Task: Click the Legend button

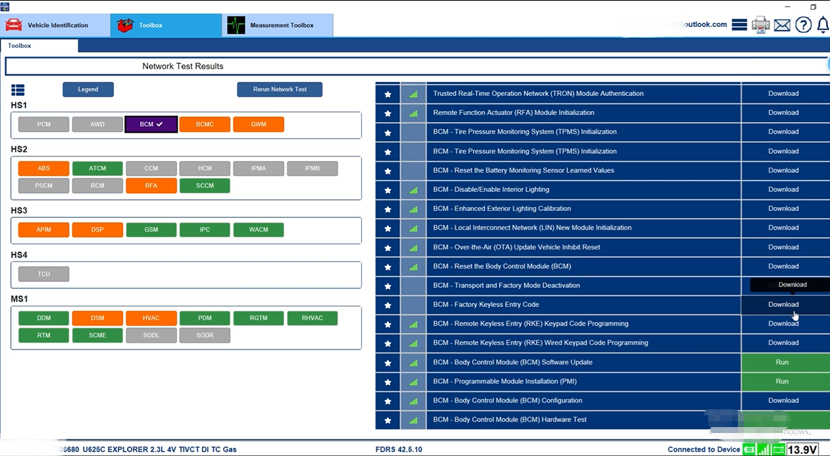Action: [x=88, y=89]
